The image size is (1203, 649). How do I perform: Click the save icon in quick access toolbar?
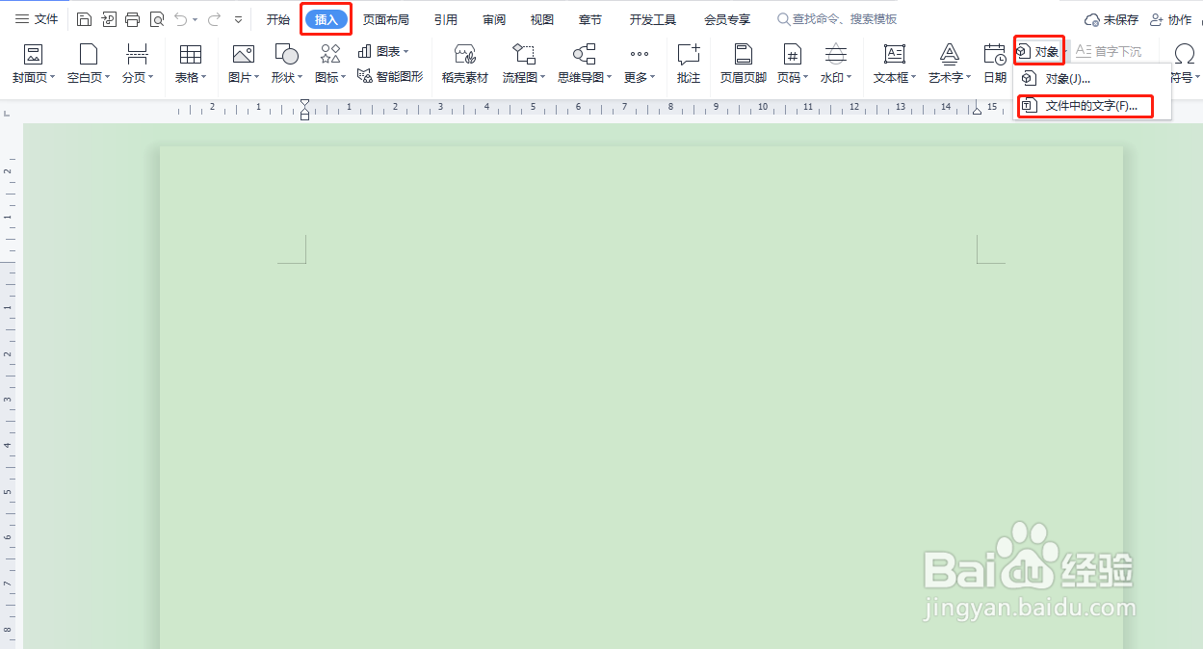click(x=84, y=19)
